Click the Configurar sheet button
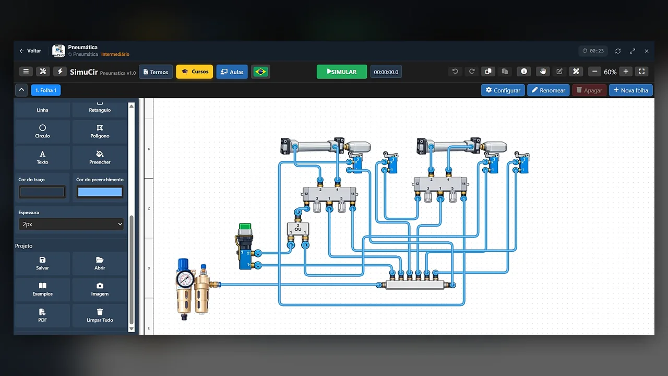Image resolution: width=668 pixels, height=376 pixels. [x=503, y=90]
